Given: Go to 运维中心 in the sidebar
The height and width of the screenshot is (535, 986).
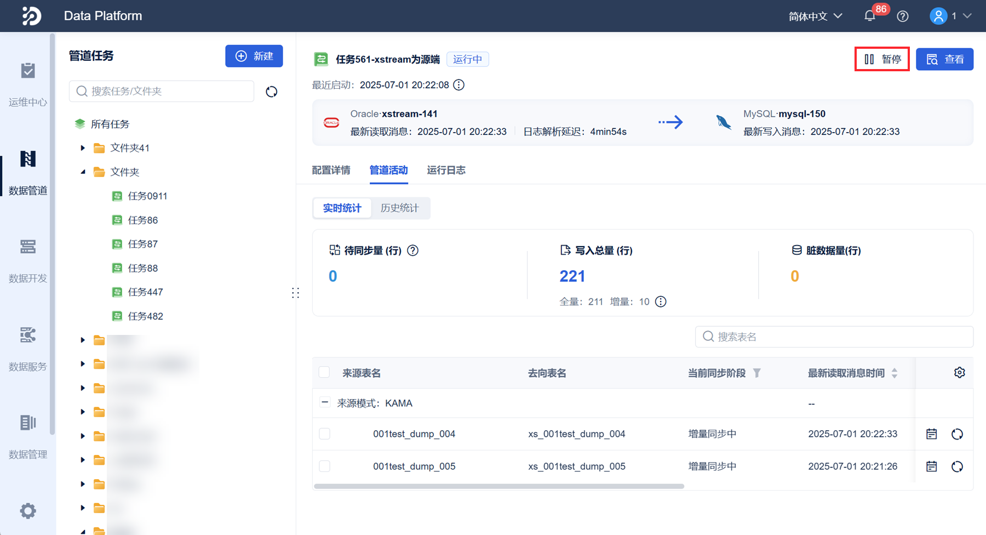Looking at the screenshot, I should [x=28, y=84].
